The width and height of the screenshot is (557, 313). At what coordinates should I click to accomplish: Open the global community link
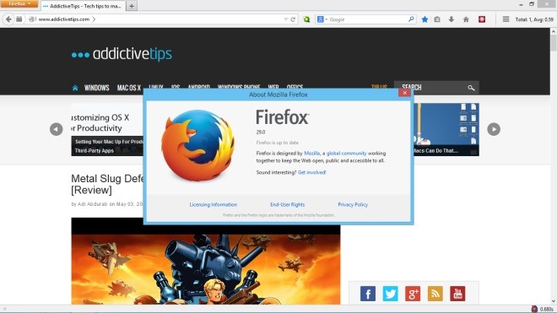click(346, 153)
